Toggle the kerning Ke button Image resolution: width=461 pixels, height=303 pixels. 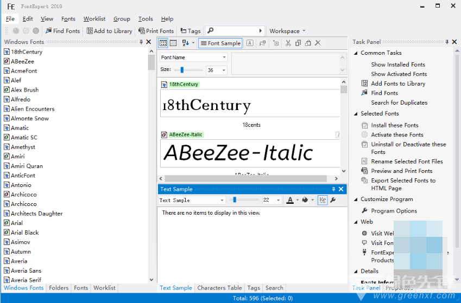(323, 200)
